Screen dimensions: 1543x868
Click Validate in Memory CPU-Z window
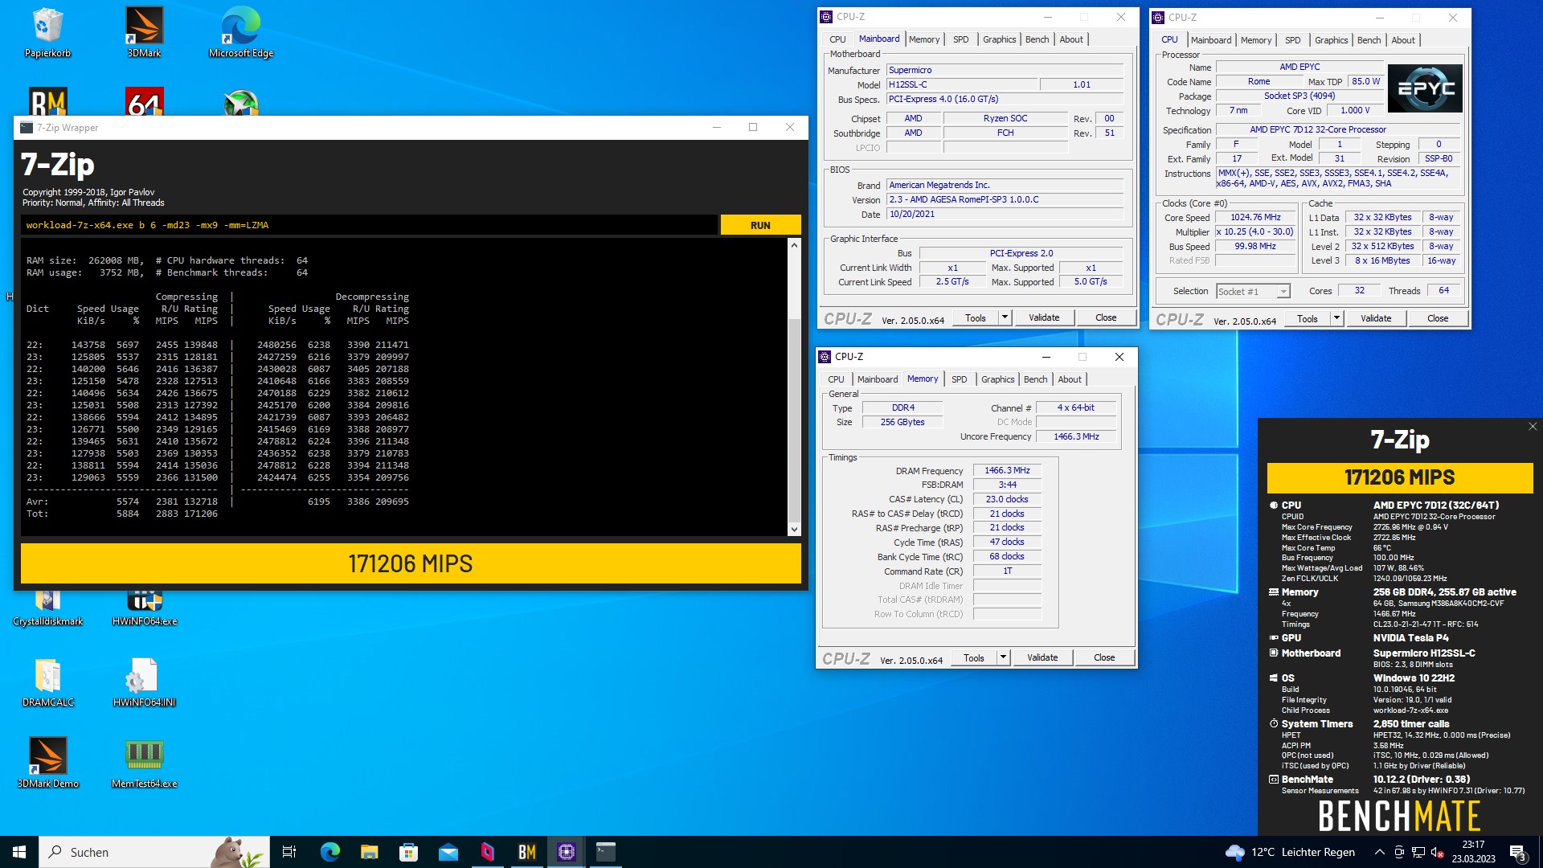click(1042, 657)
